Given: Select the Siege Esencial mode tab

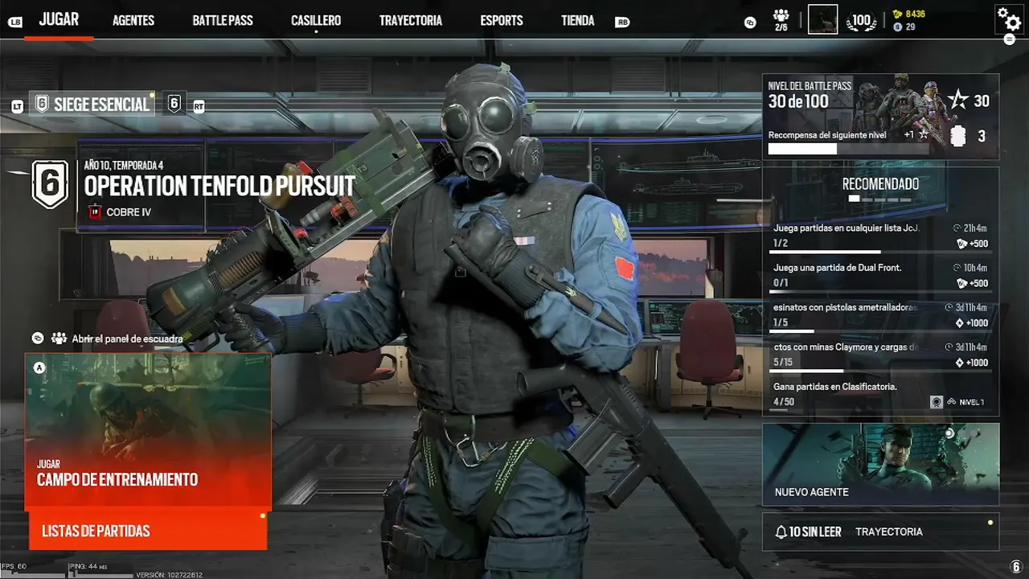Looking at the screenshot, I should pos(92,104).
